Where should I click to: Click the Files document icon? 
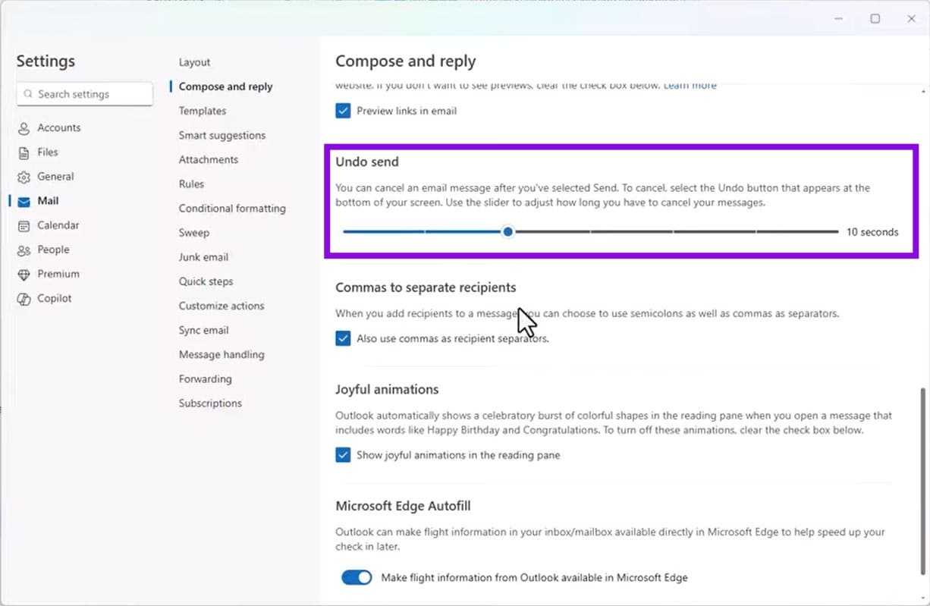tap(24, 152)
